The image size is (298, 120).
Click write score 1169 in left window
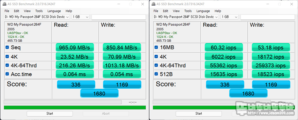pyautogui.click(x=122, y=85)
